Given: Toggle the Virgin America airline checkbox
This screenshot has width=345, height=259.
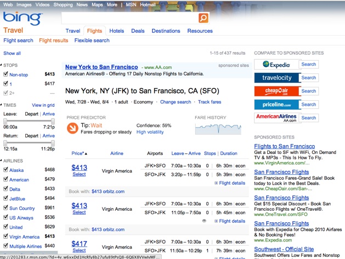Looking at the screenshot, I should coord(5,236).
